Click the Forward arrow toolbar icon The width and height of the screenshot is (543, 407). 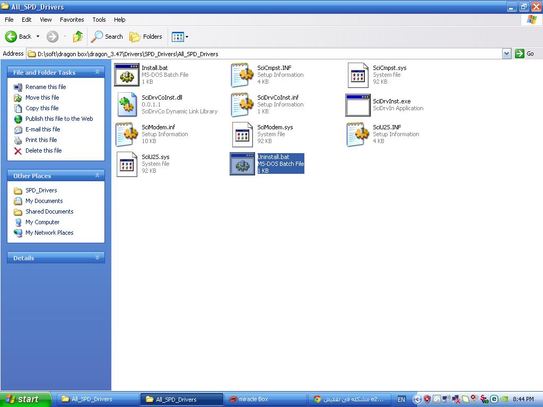[x=52, y=37]
